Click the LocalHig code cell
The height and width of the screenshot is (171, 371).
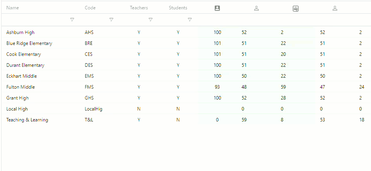click(x=93, y=109)
